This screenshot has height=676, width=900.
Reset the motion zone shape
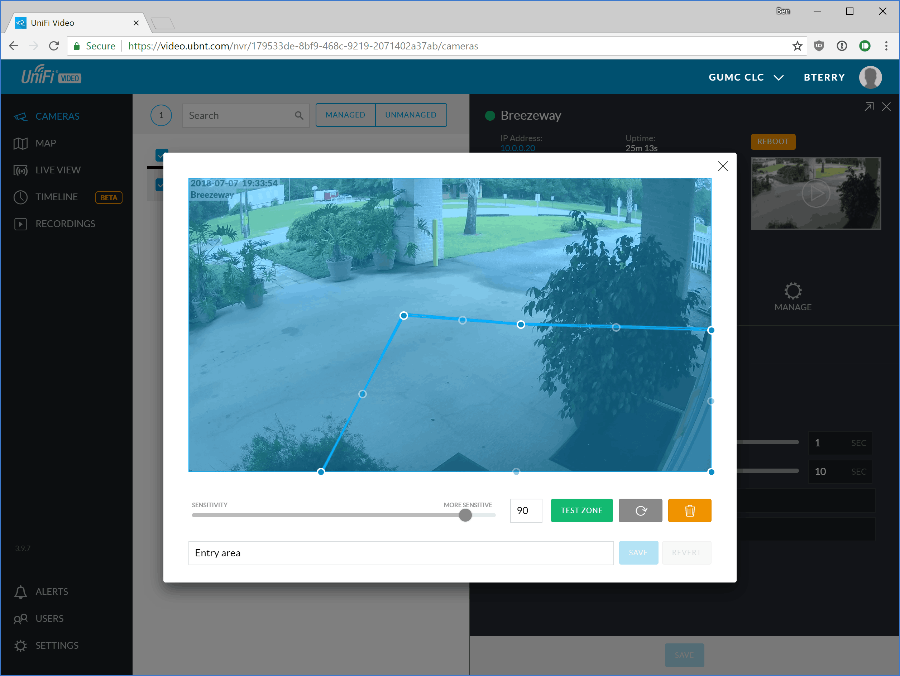click(640, 510)
